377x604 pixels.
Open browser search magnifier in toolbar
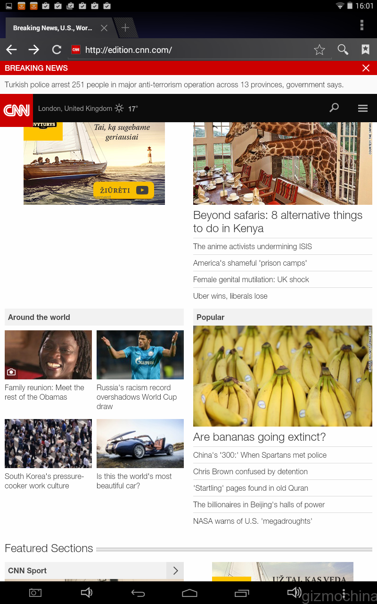[343, 50]
